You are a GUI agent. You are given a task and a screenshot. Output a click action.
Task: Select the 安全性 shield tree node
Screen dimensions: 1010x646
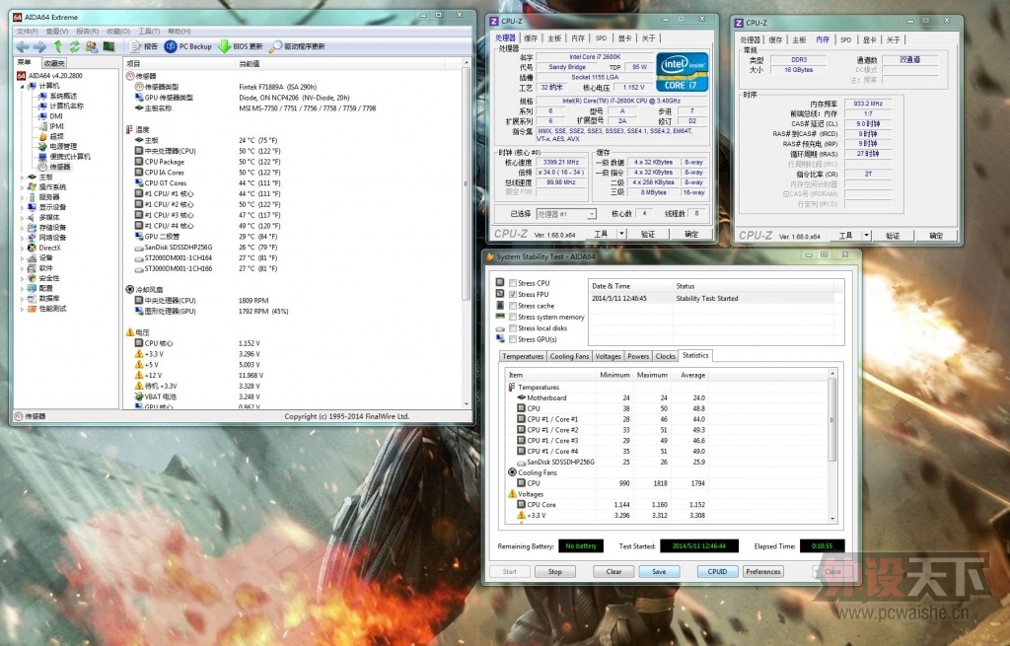coord(43,278)
